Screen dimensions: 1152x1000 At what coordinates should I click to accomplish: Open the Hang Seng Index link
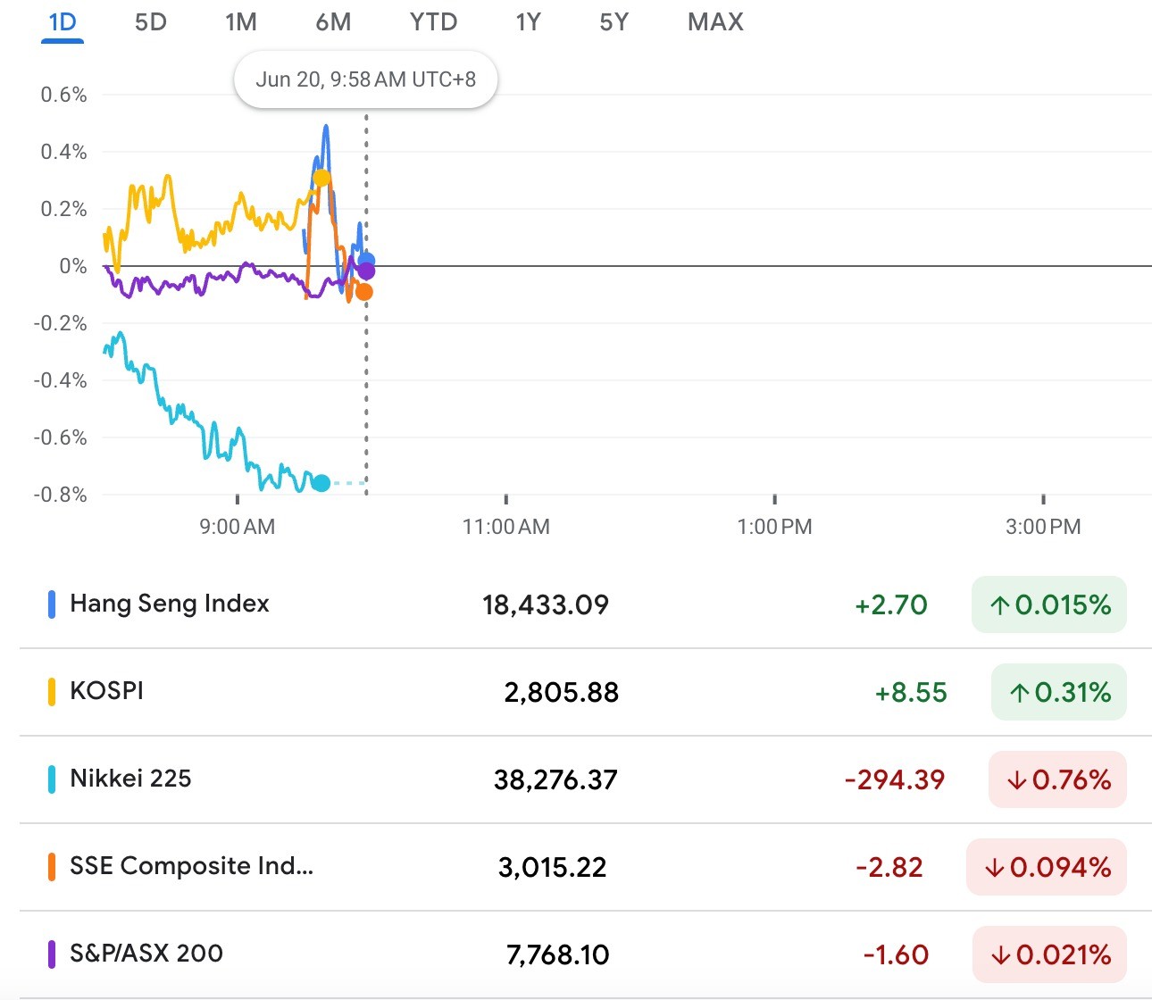point(170,604)
